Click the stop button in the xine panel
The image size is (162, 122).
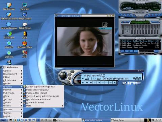[87, 83]
